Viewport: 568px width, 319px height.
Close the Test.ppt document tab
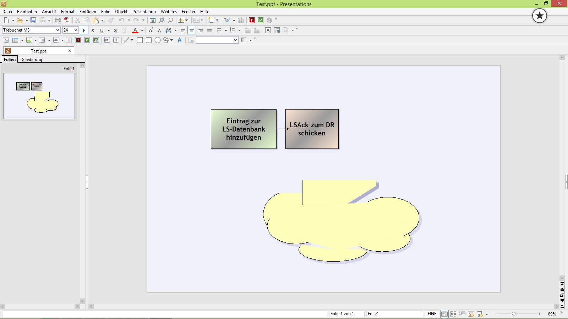tap(70, 51)
